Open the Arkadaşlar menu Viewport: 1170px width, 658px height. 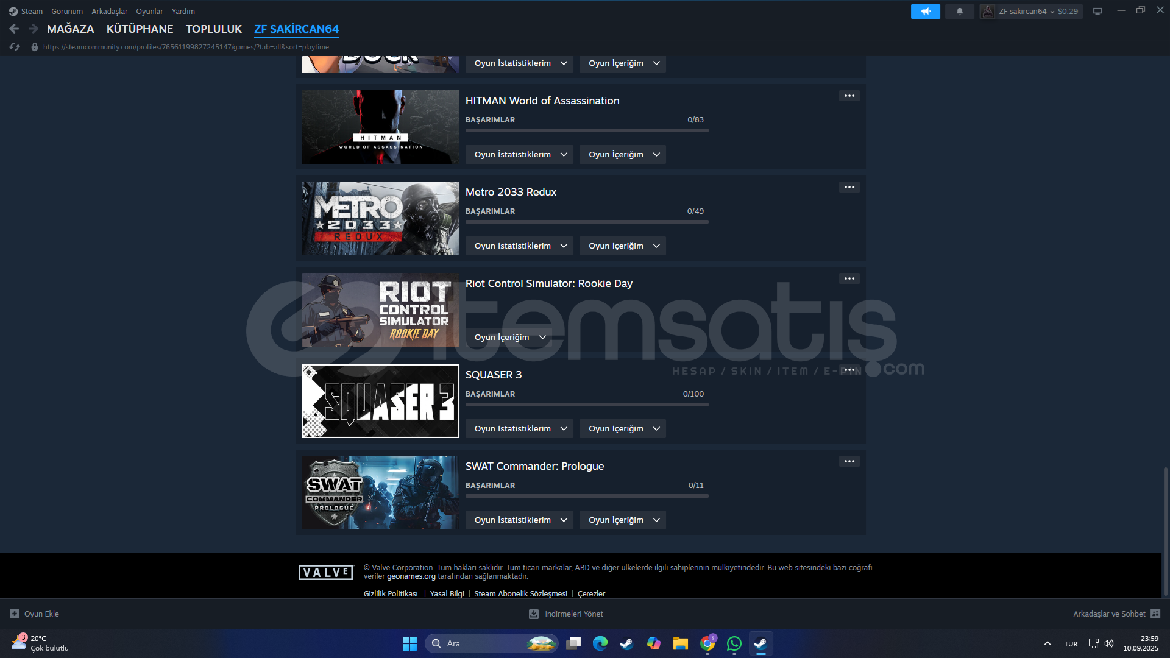pos(110,11)
